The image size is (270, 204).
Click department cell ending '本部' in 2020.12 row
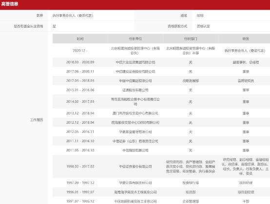click(191, 51)
